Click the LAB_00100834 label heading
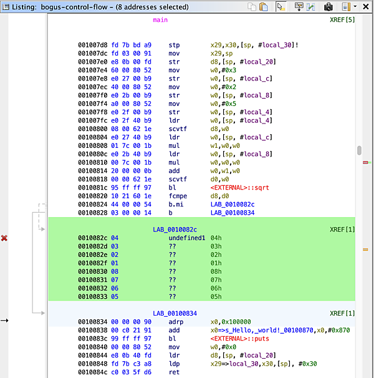Screen dimensions: 374x378 coord(174,313)
